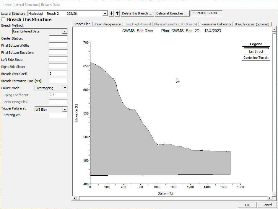Select the Breach Plot tab
The height and width of the screenshot is (209, 278).
tap(82, 24)
